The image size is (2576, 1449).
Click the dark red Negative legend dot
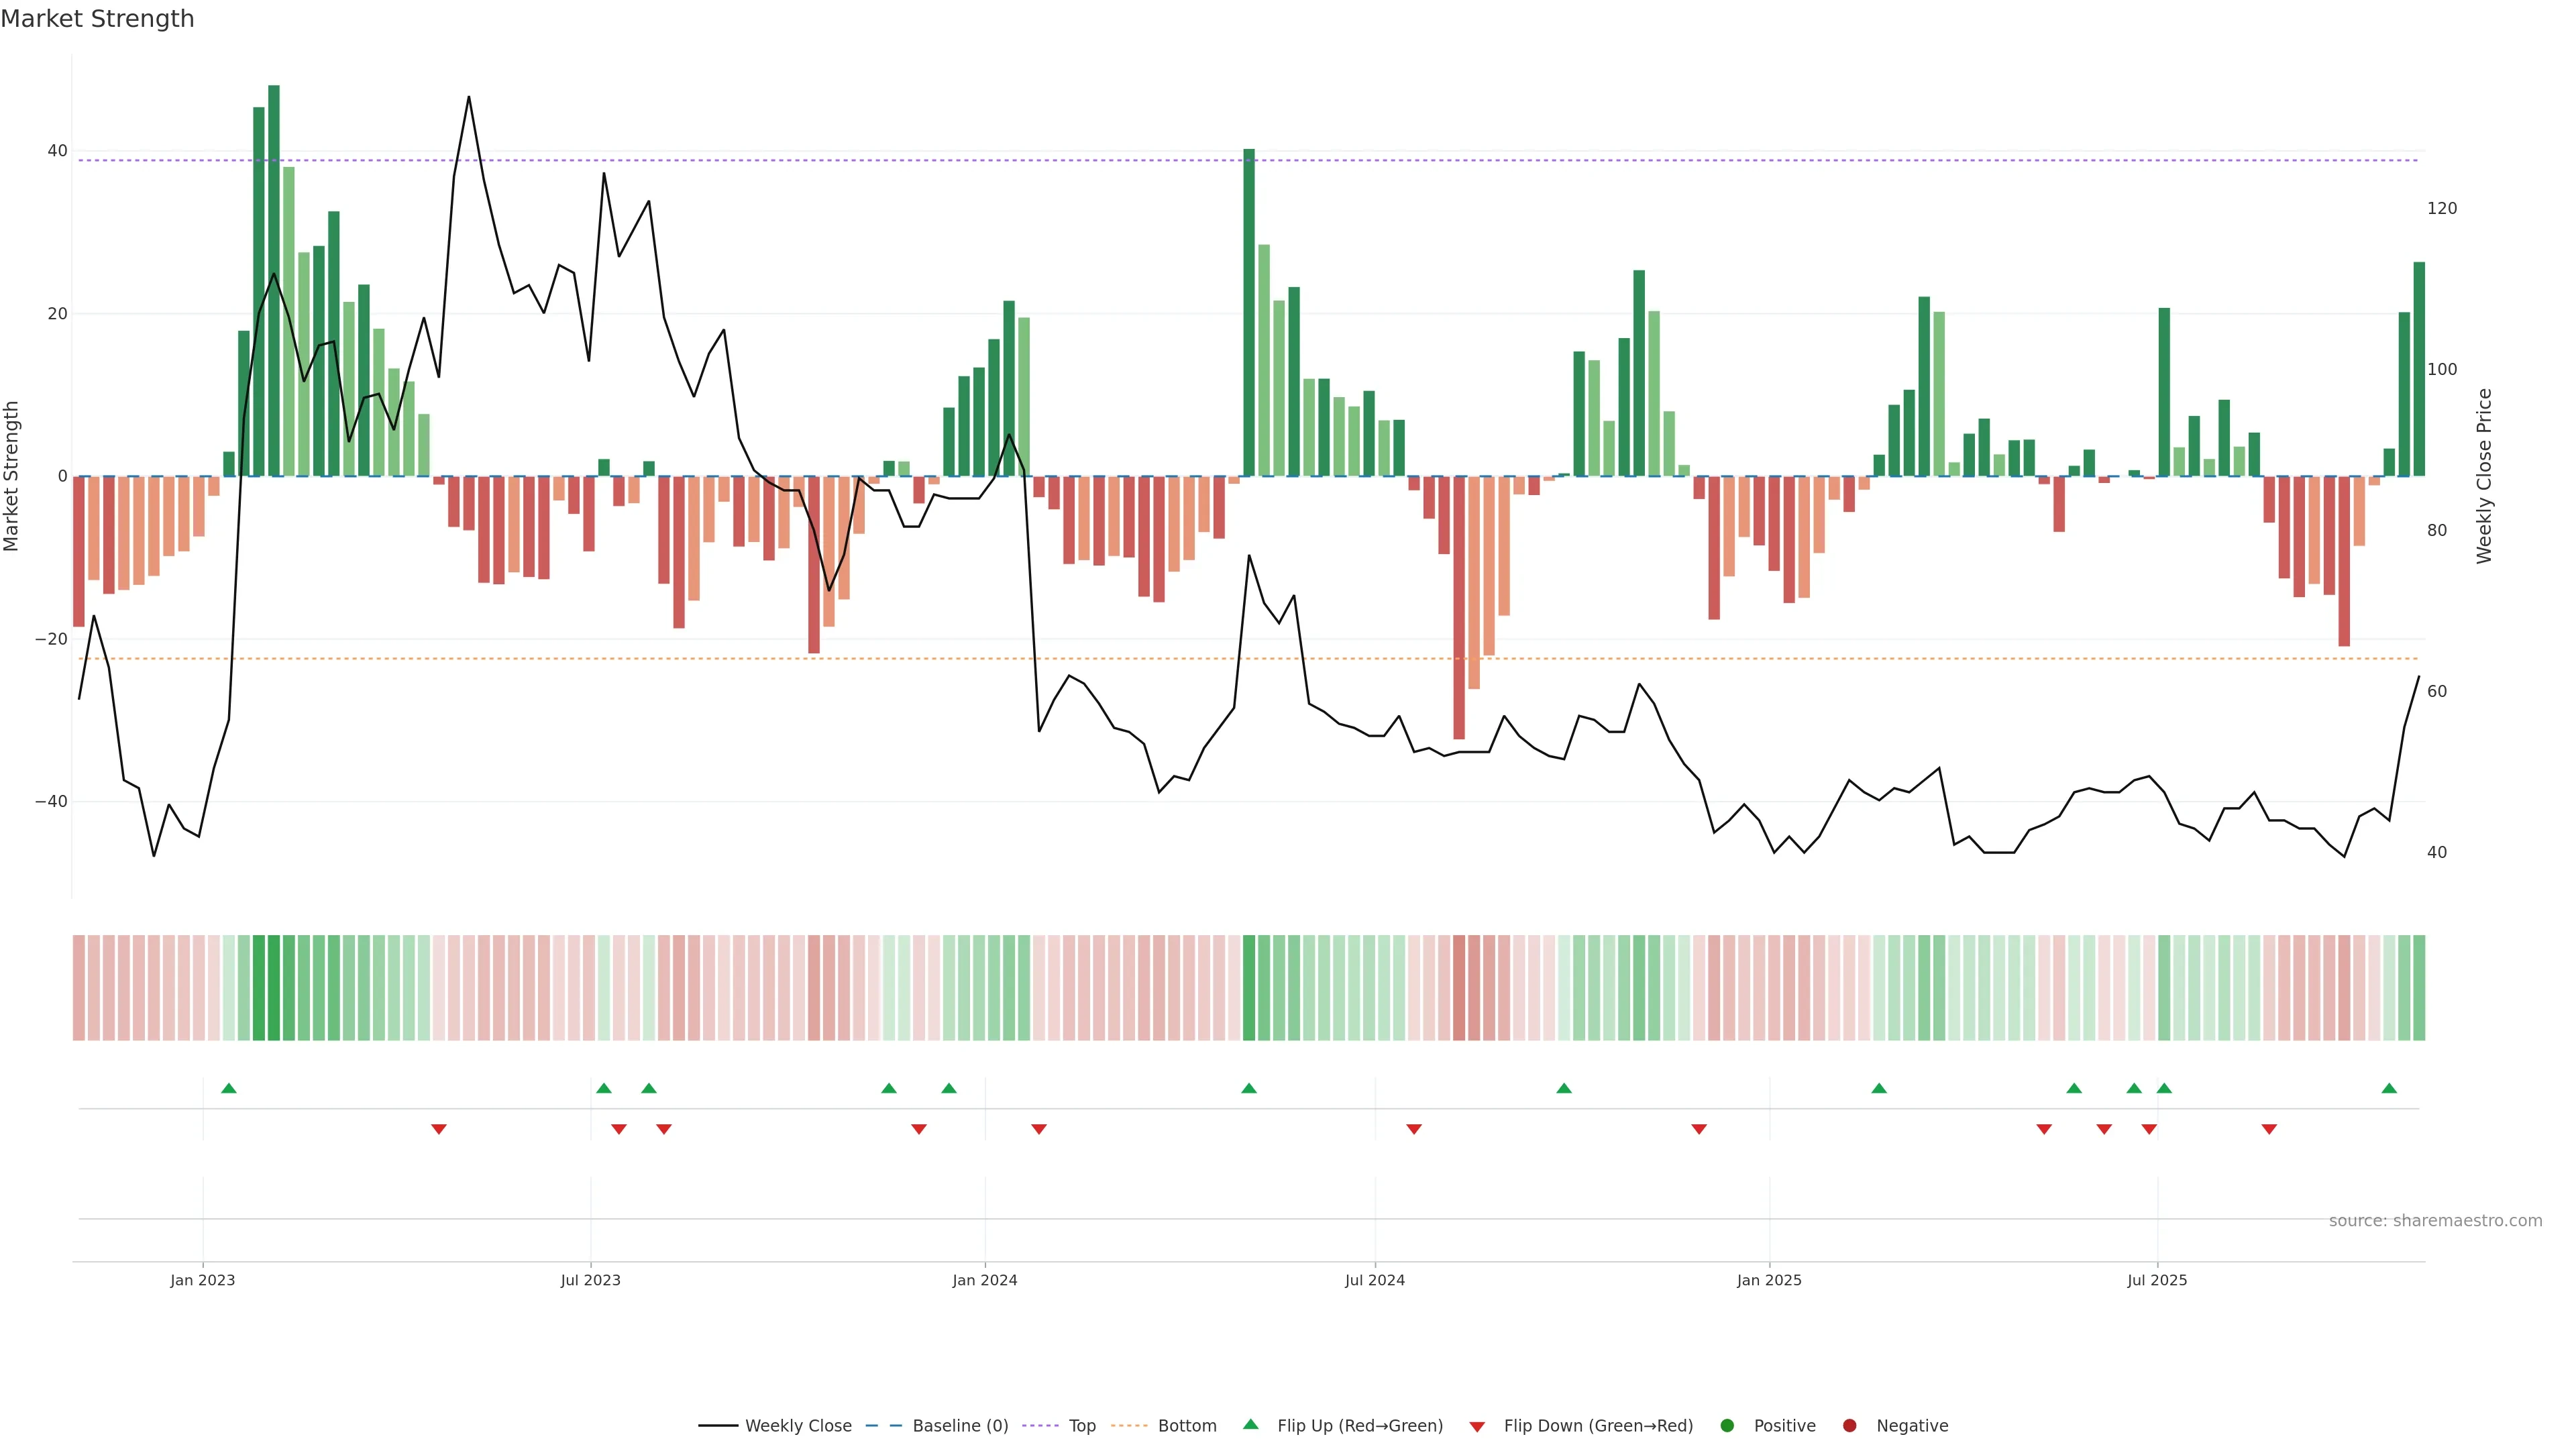click(1849, 1425)
